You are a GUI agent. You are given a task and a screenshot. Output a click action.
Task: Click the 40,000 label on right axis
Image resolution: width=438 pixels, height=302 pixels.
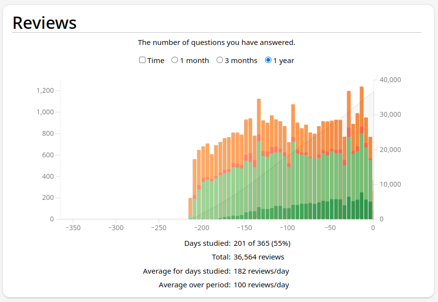390,80
